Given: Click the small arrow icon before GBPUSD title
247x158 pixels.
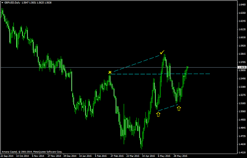Looking at the screenshot, I should [x=2, y=3].
